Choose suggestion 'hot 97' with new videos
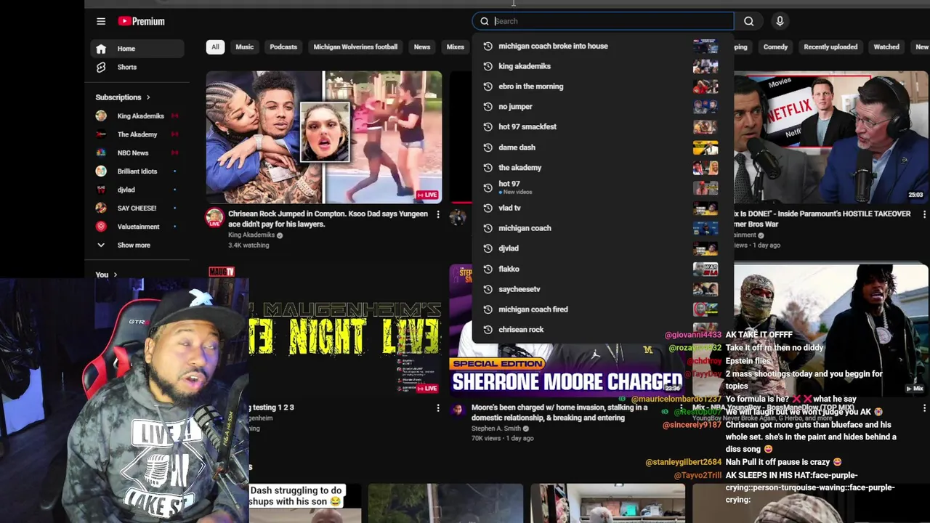The image size is (930, 523). [602, 187]
